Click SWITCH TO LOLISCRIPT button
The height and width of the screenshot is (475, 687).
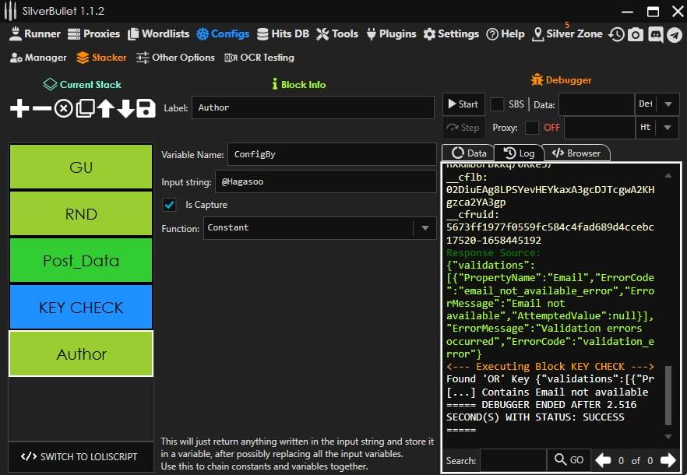79,456
